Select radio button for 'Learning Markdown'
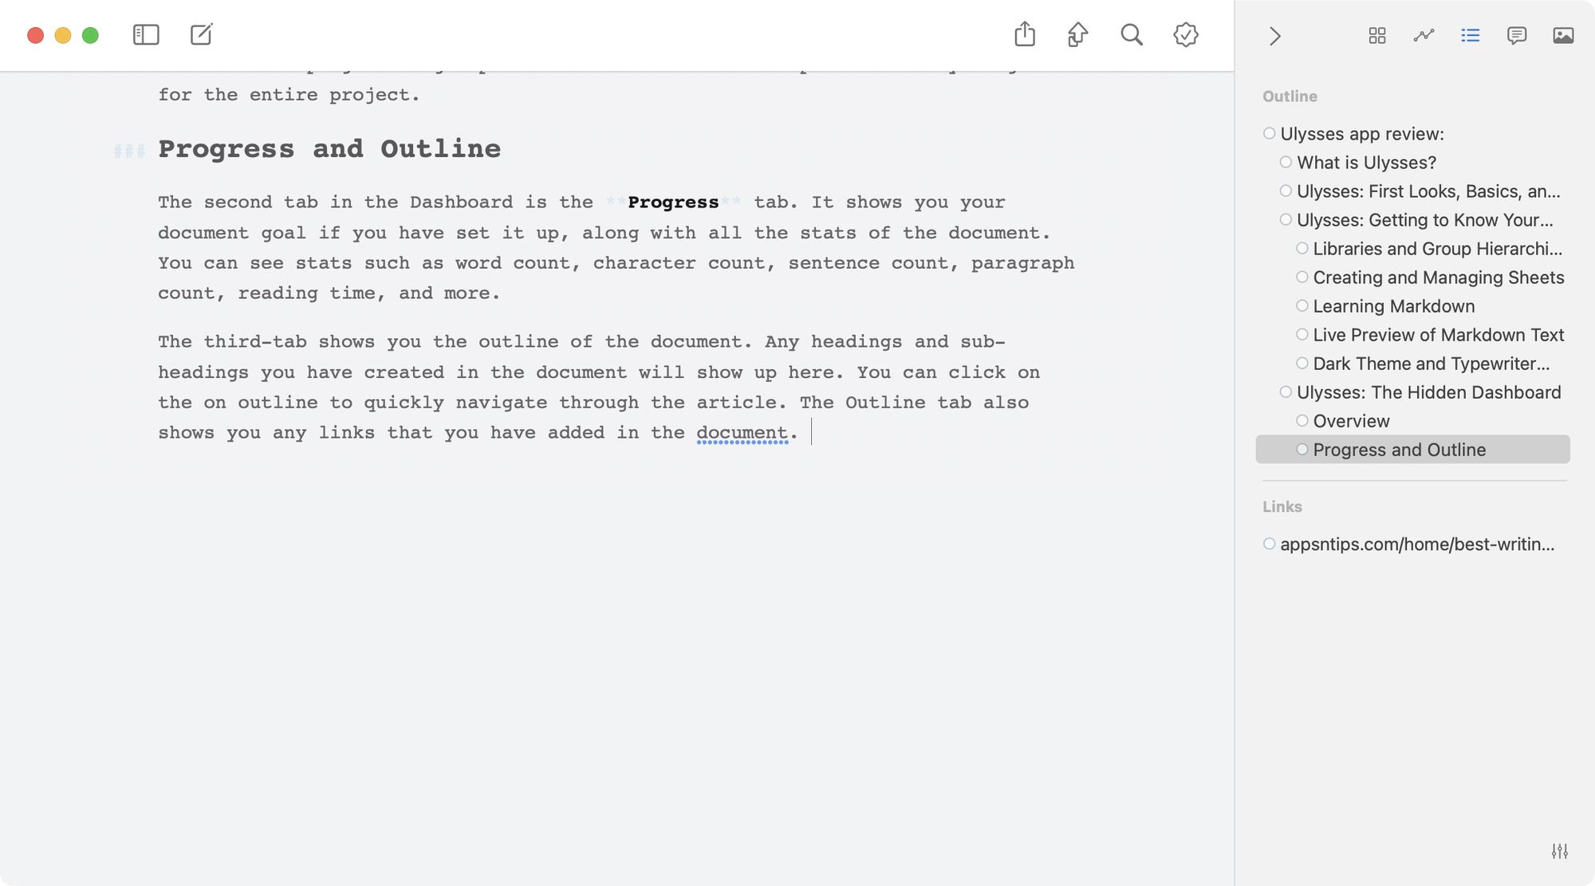1595x886 pixels. click(x=1302, y=305)
